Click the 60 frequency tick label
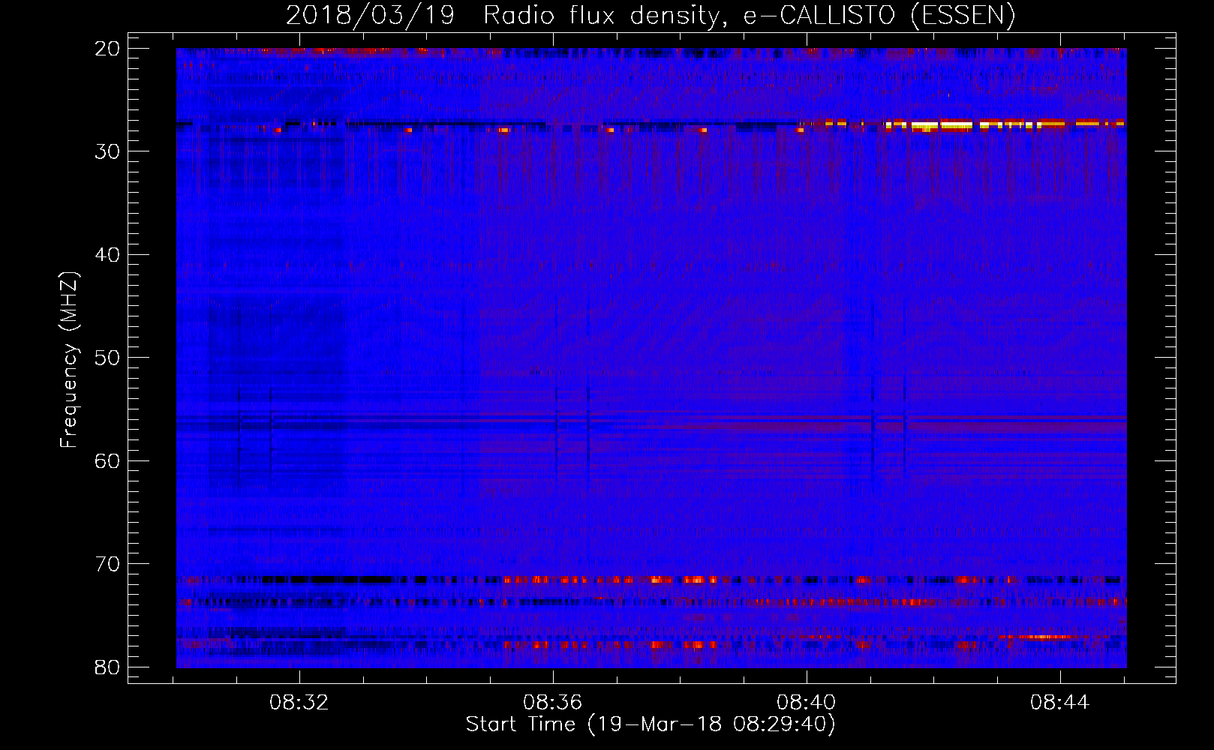This screenshot has width=1214, height=750. (108, 460)
